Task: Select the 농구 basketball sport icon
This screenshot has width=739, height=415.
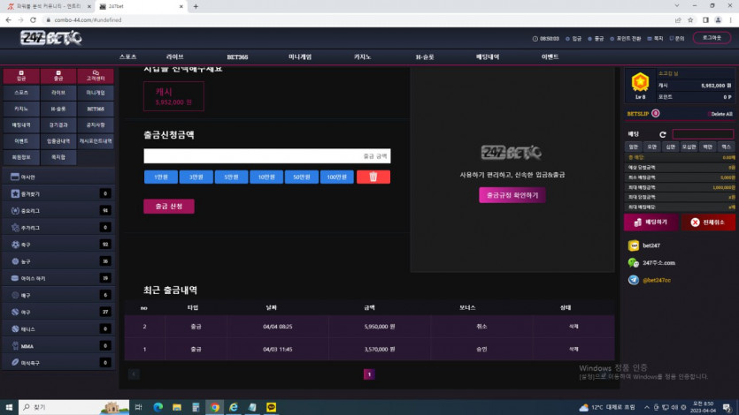Action: [15, 260]
